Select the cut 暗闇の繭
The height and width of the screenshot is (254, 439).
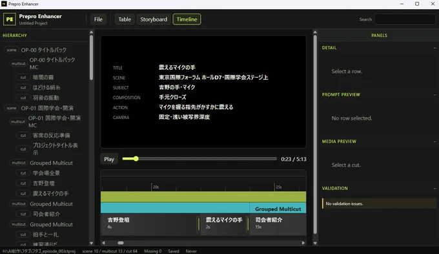(x=43, y=77)
